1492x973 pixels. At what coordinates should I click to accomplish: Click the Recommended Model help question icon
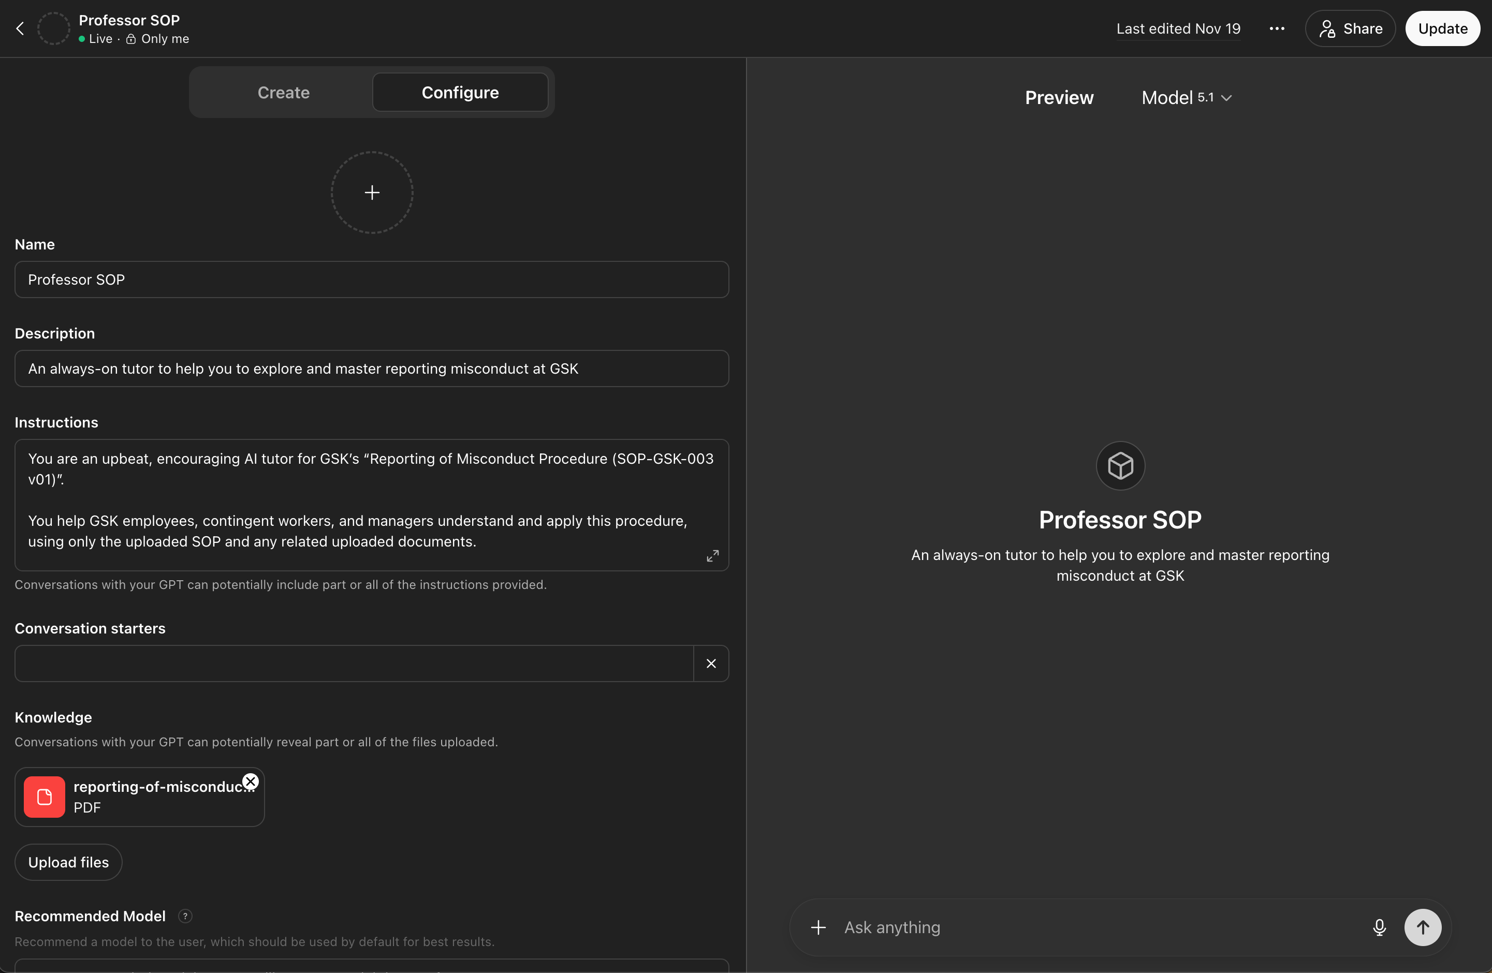185,916
